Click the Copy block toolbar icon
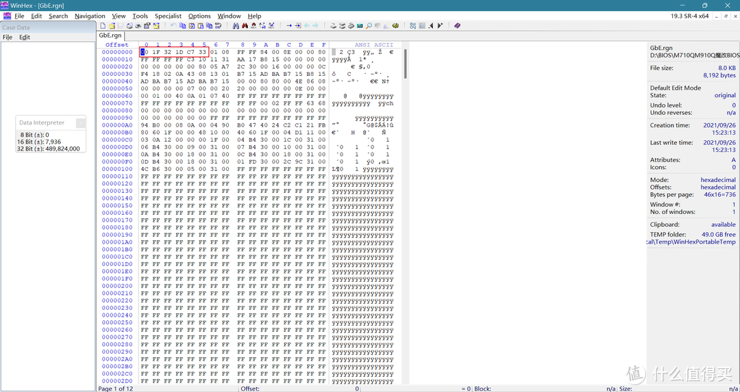 pyautogui.click(x=182, y=26)
